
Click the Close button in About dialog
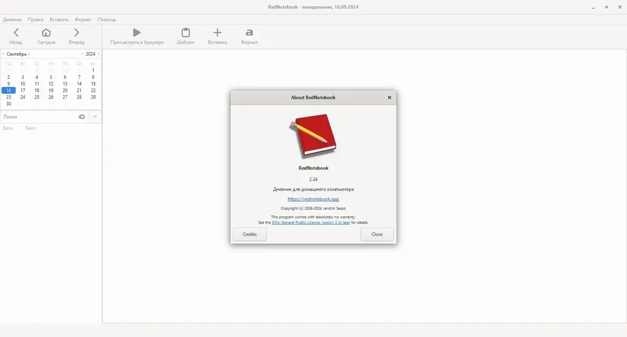(377, 234)
